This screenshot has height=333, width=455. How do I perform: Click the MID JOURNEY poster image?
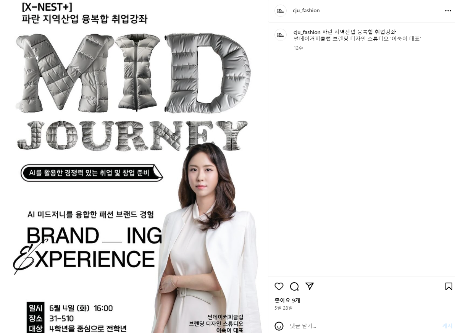pos(133,92)
